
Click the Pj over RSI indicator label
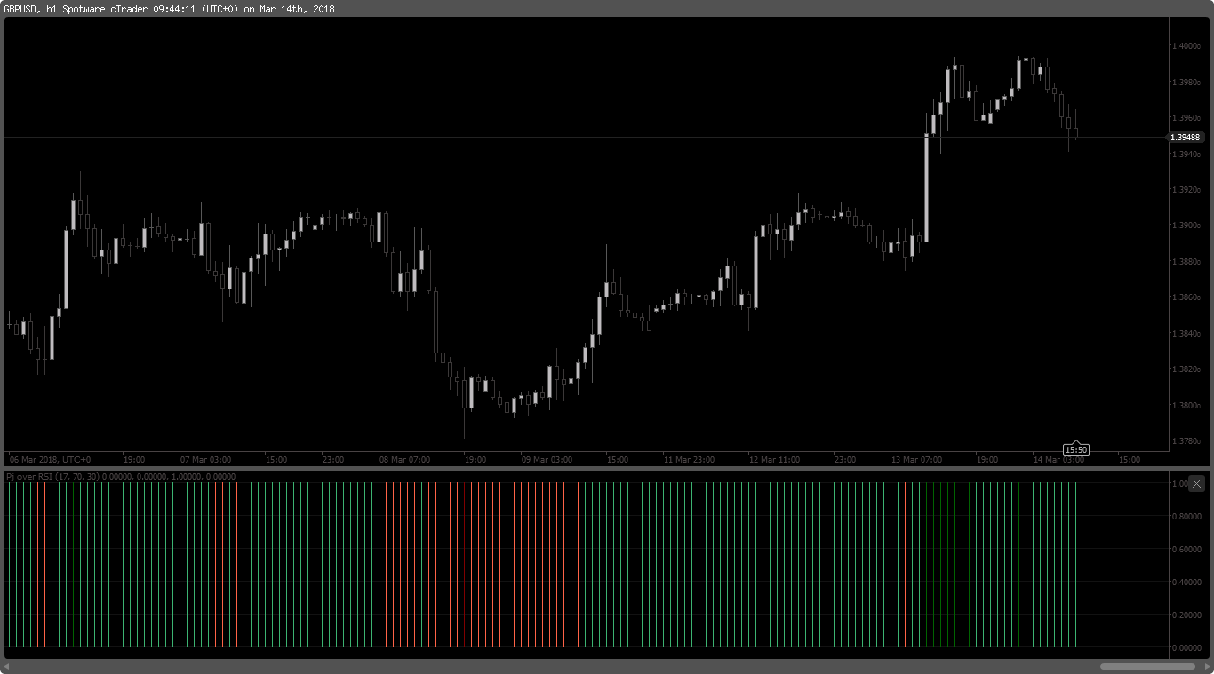tap(121, 477)
